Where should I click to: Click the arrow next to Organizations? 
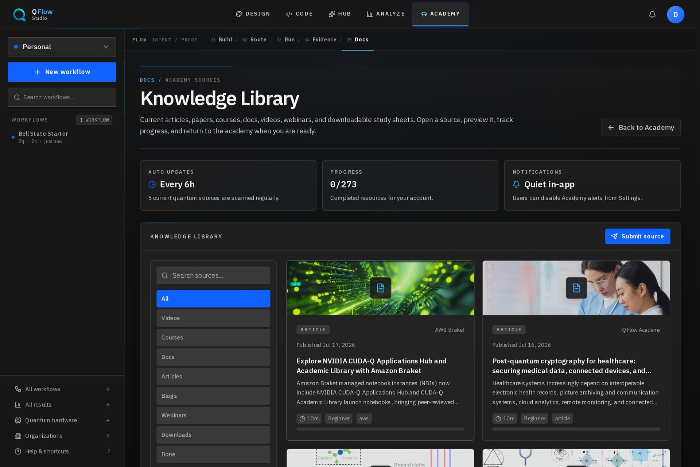(x=107, y=436)
